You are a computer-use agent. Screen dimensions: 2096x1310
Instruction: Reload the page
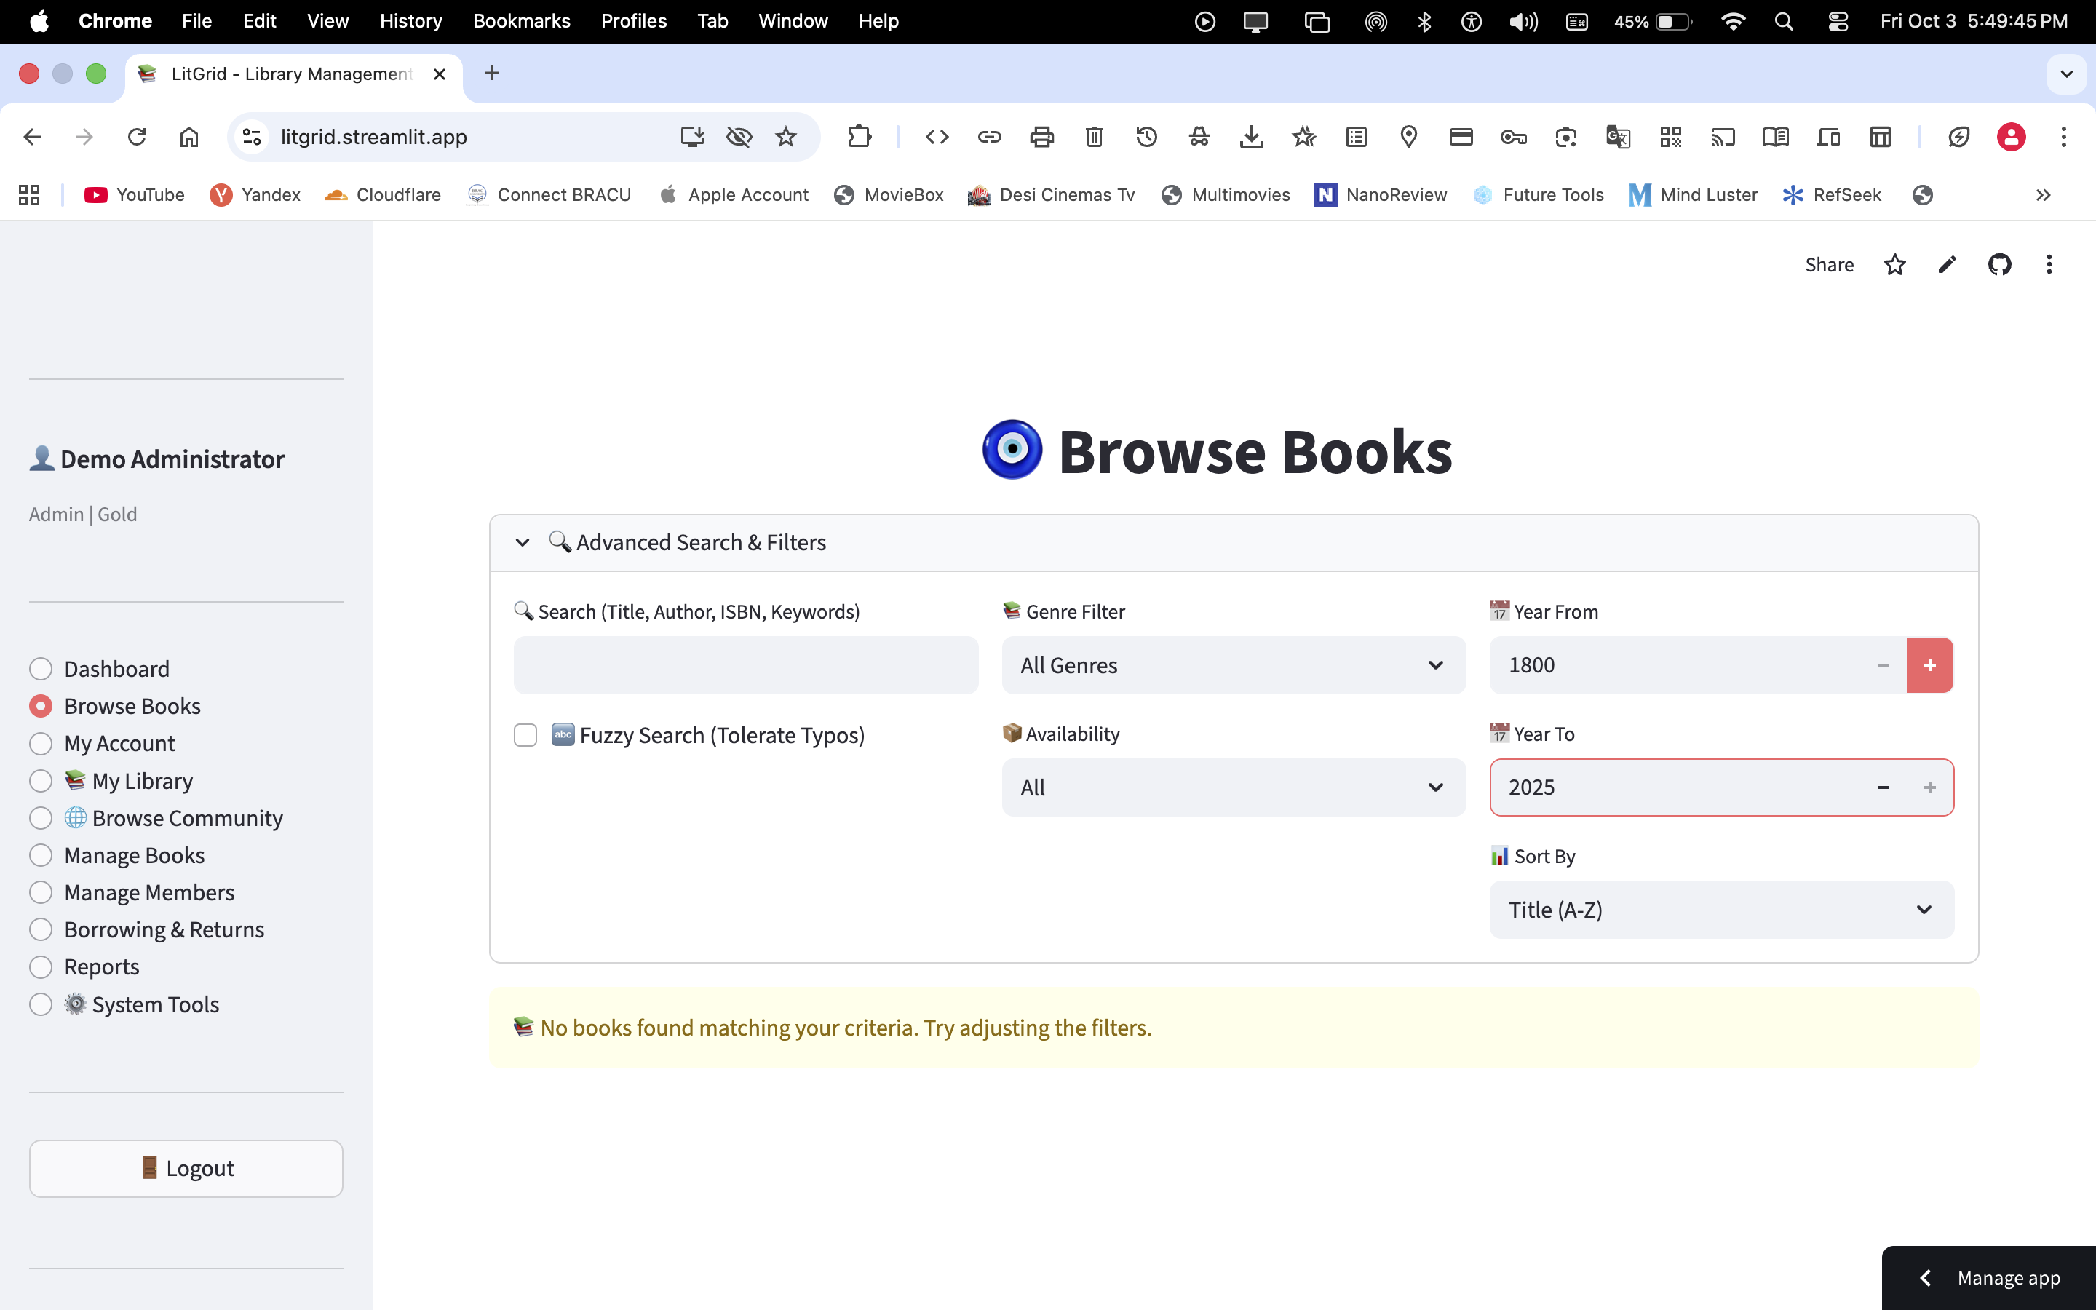click(x=137, y=137)
